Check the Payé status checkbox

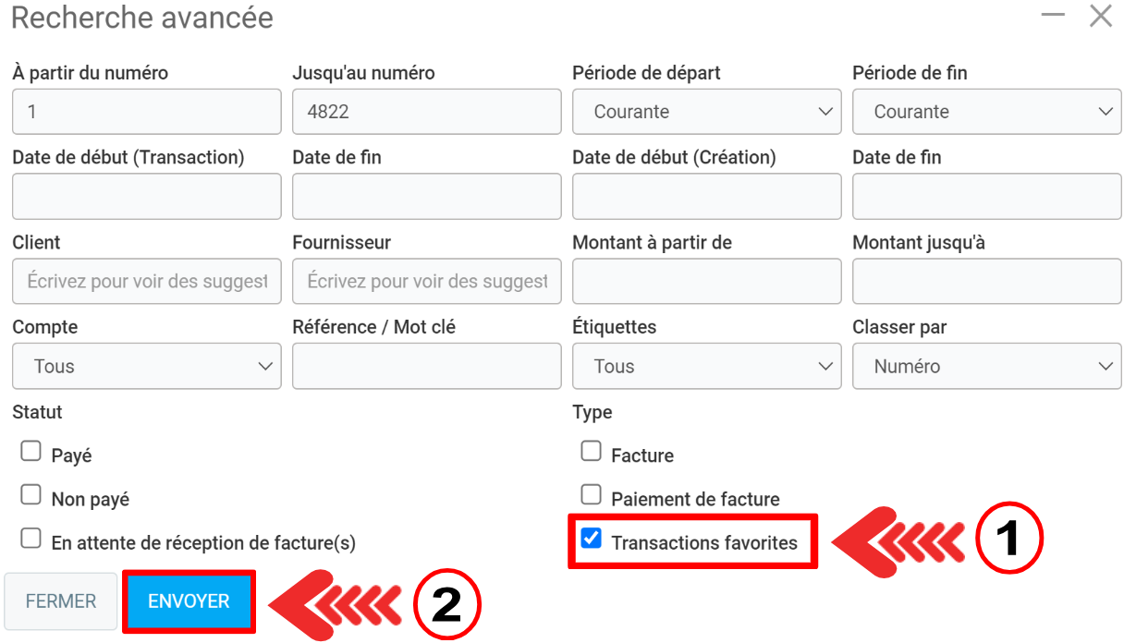pos(31,451)
